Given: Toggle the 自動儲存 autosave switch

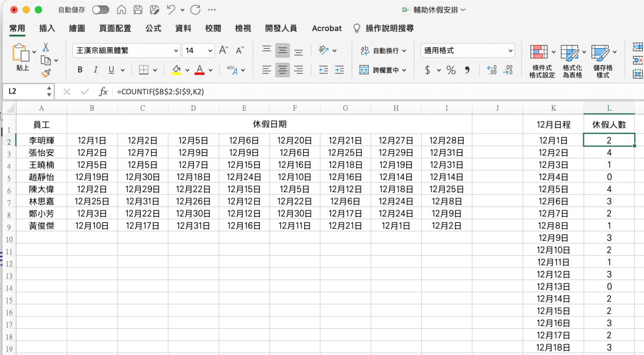Looking at the screenshot, I should [100, 10].
